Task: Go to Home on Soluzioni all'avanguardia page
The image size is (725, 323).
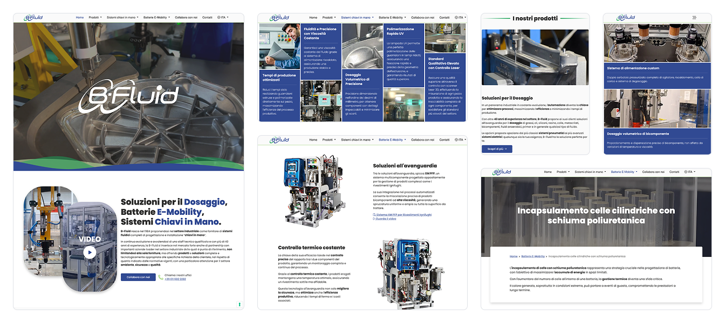Action: pyautogui.click(x=313, y=140)
